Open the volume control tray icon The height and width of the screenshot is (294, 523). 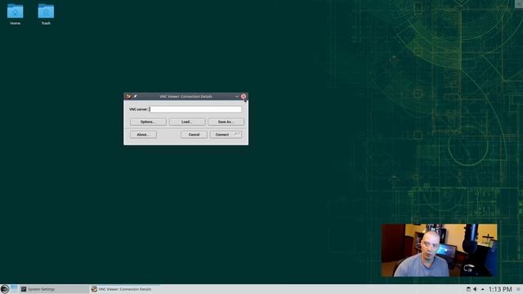tap(475, 289)
